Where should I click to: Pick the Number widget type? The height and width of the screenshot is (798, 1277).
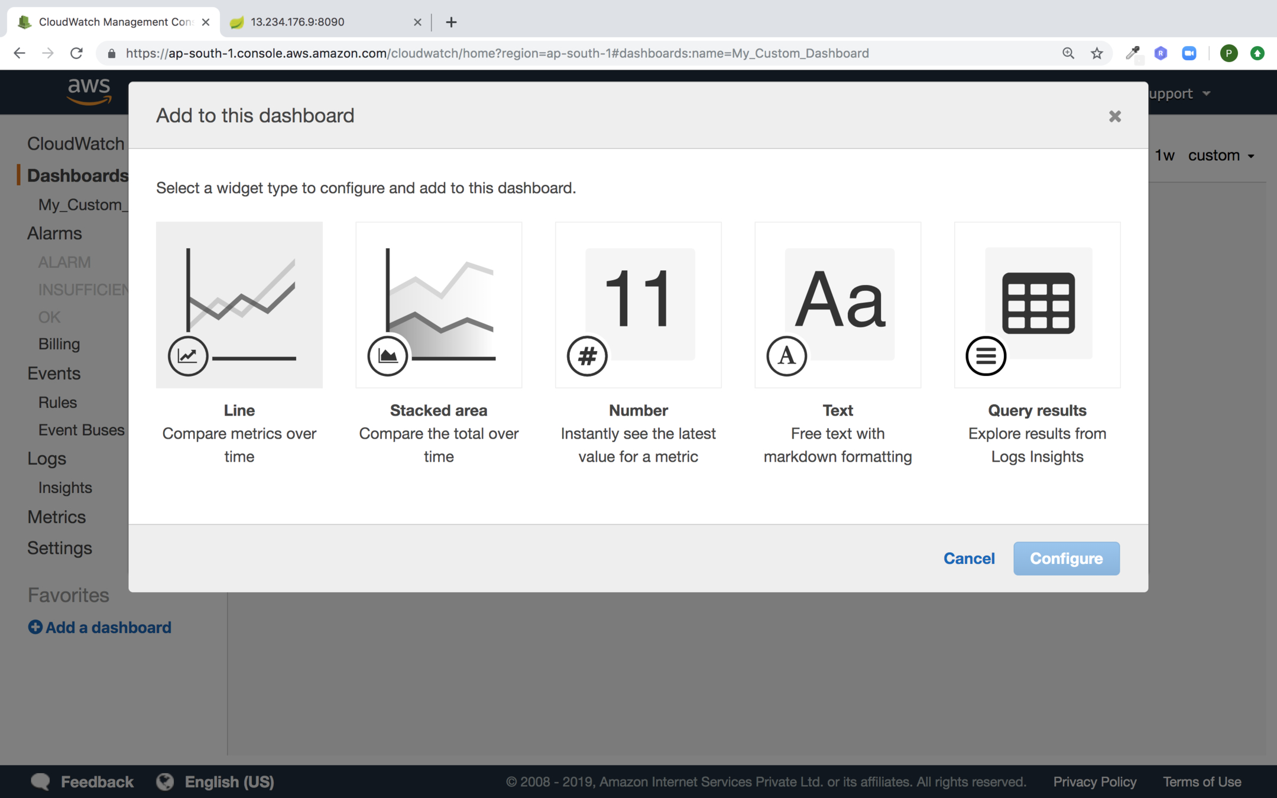click(x=638, y=305)
